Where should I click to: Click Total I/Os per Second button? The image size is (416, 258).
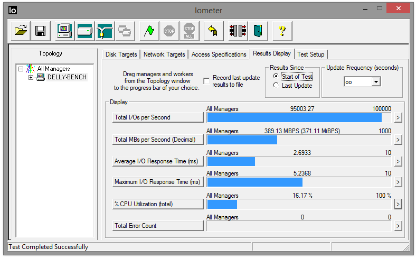pyautogui.click(x=158, y=117)
